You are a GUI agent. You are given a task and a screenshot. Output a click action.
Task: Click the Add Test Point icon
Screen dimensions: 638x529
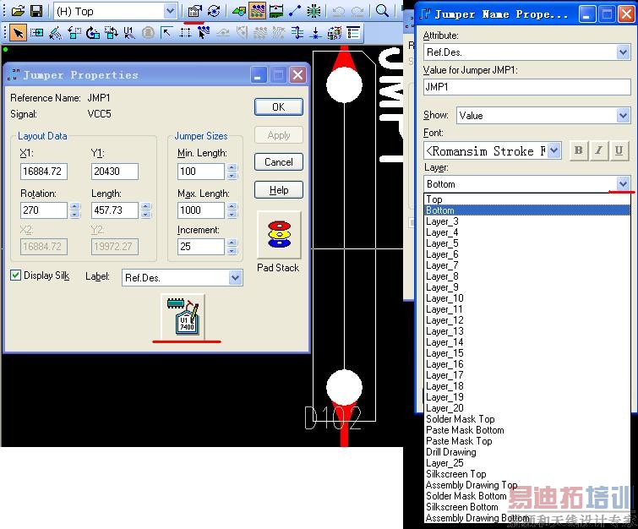[x=316, y=33]
